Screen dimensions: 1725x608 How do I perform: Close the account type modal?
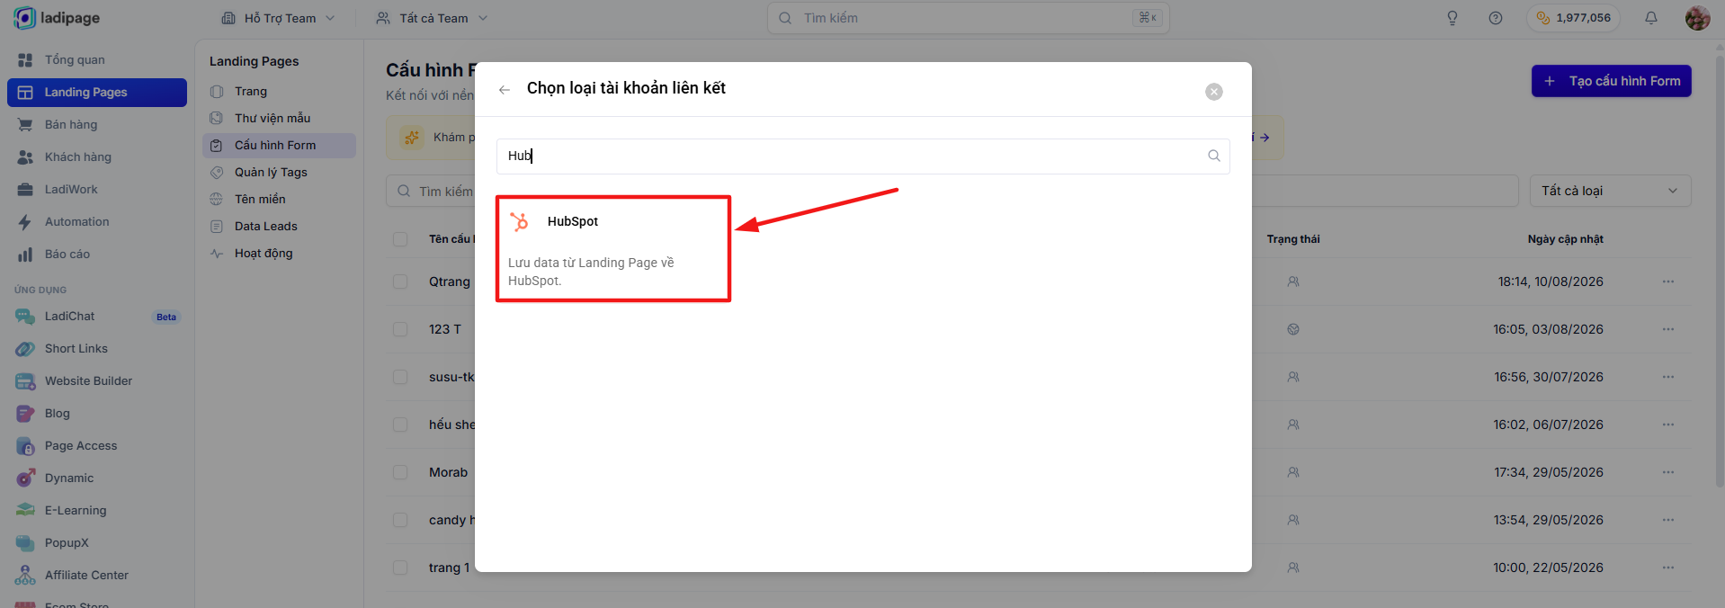(x=1214, y=92)
